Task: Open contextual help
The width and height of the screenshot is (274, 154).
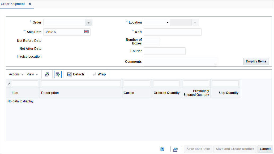Action: [x=162, y=149]
